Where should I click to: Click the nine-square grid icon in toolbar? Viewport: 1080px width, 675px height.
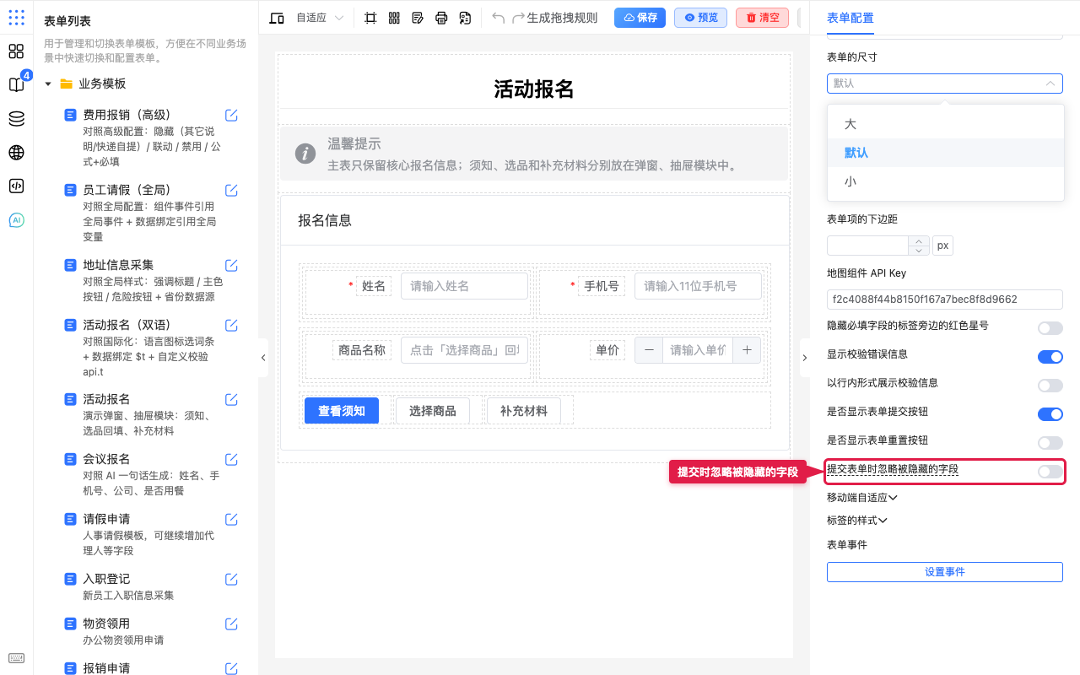(394, 18)
